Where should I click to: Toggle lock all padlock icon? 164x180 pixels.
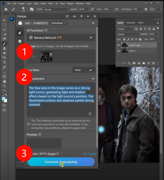tap(140, 39)
